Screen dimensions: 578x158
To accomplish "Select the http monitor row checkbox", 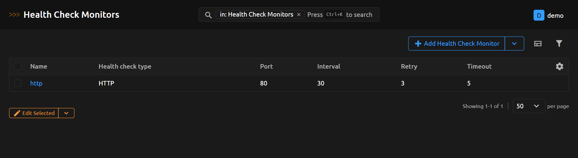I will coord(18,83).
